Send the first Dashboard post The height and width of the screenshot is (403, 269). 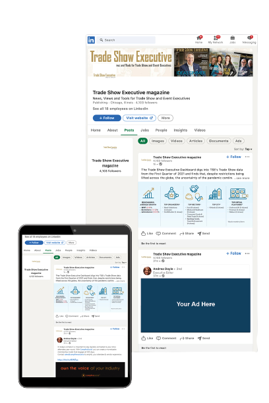tap(204, 233)
